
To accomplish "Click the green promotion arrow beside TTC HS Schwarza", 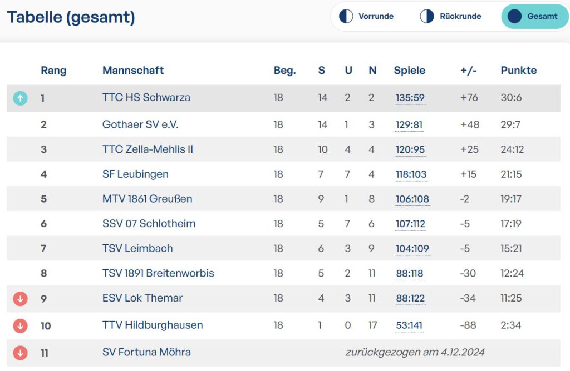I will tap(20, 98).
